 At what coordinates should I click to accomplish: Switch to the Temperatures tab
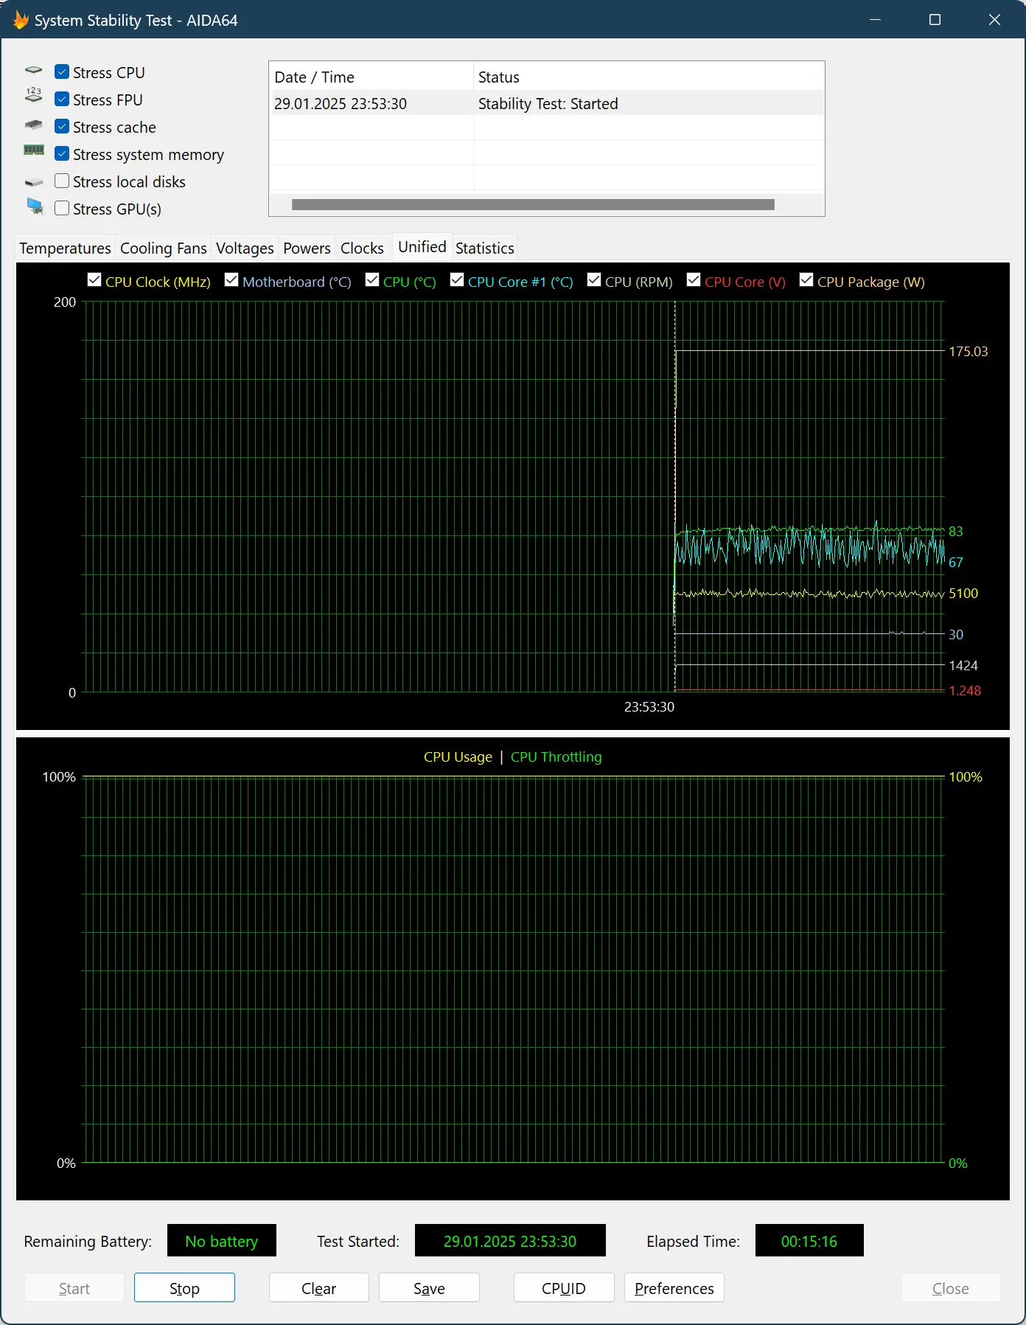[x=65, y=248]
